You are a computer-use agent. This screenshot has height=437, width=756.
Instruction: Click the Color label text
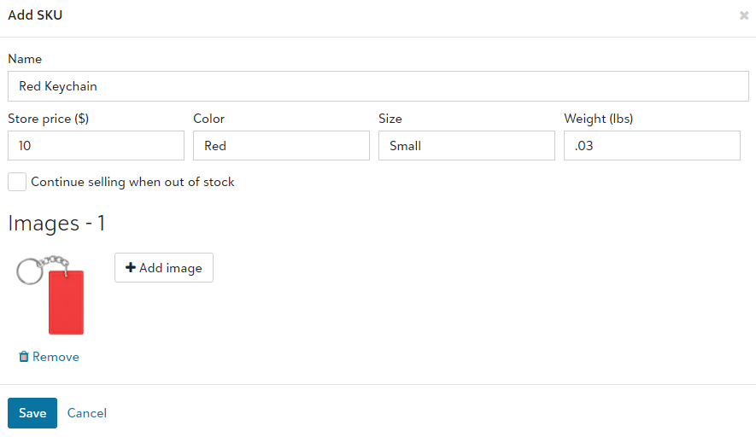click(x=209, y=119)
